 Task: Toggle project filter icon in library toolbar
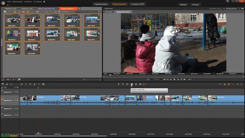pos(28,12)
